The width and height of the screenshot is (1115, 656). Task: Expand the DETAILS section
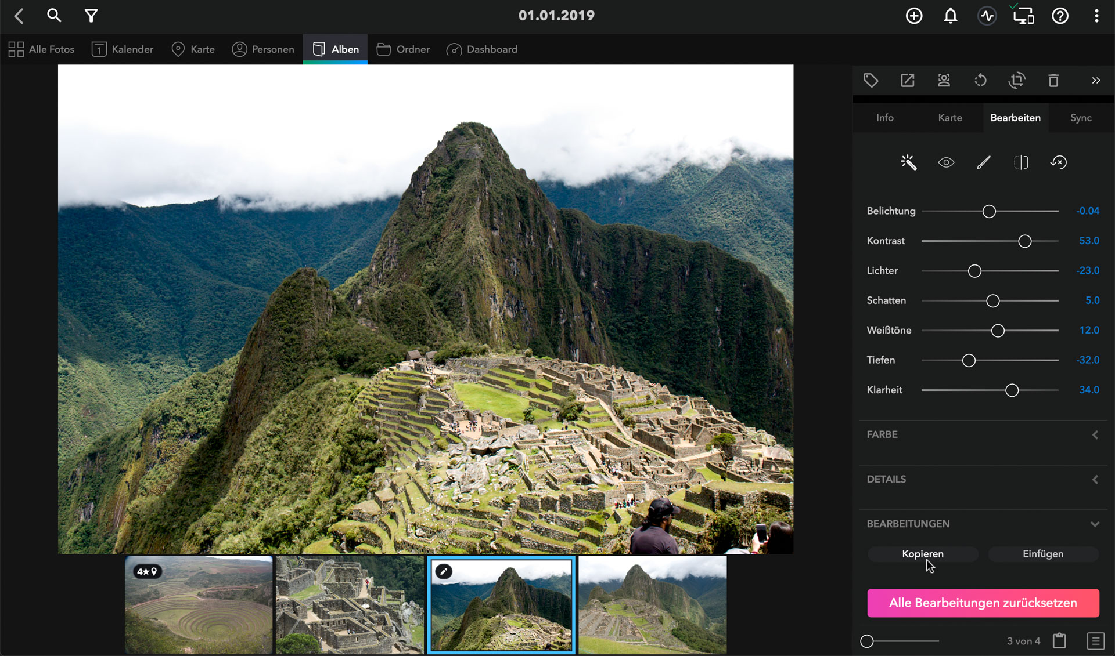point(983,479)
